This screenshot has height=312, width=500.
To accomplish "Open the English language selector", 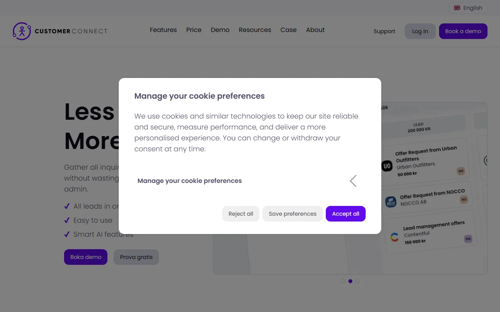I will click(468, 8).
